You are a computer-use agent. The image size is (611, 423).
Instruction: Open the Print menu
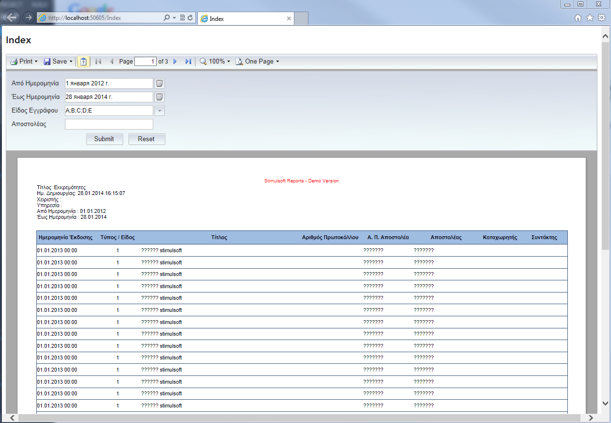click(x=24, y=62)
